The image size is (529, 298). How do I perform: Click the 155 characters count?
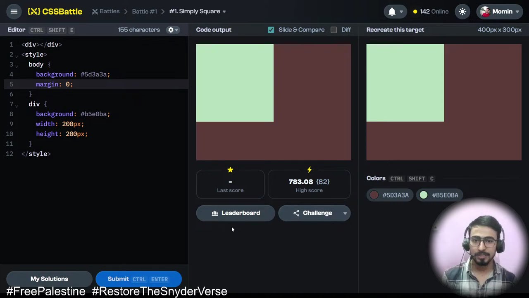[x=139, y=30]
